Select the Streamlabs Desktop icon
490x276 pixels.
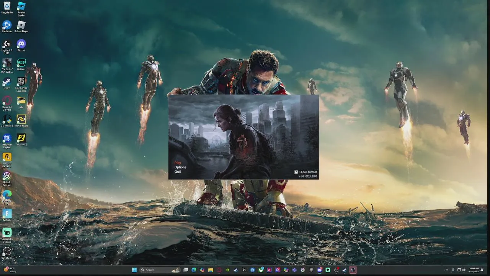(7, 235)
